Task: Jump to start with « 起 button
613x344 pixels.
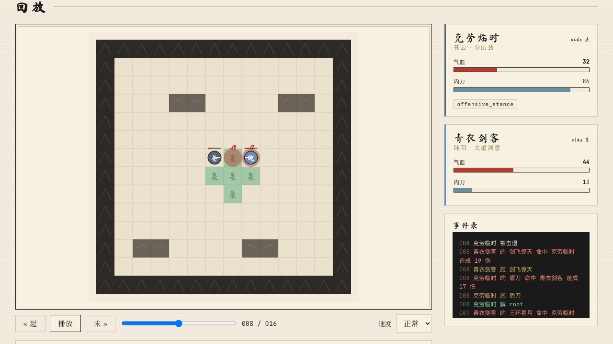Action: click(30, 323)
